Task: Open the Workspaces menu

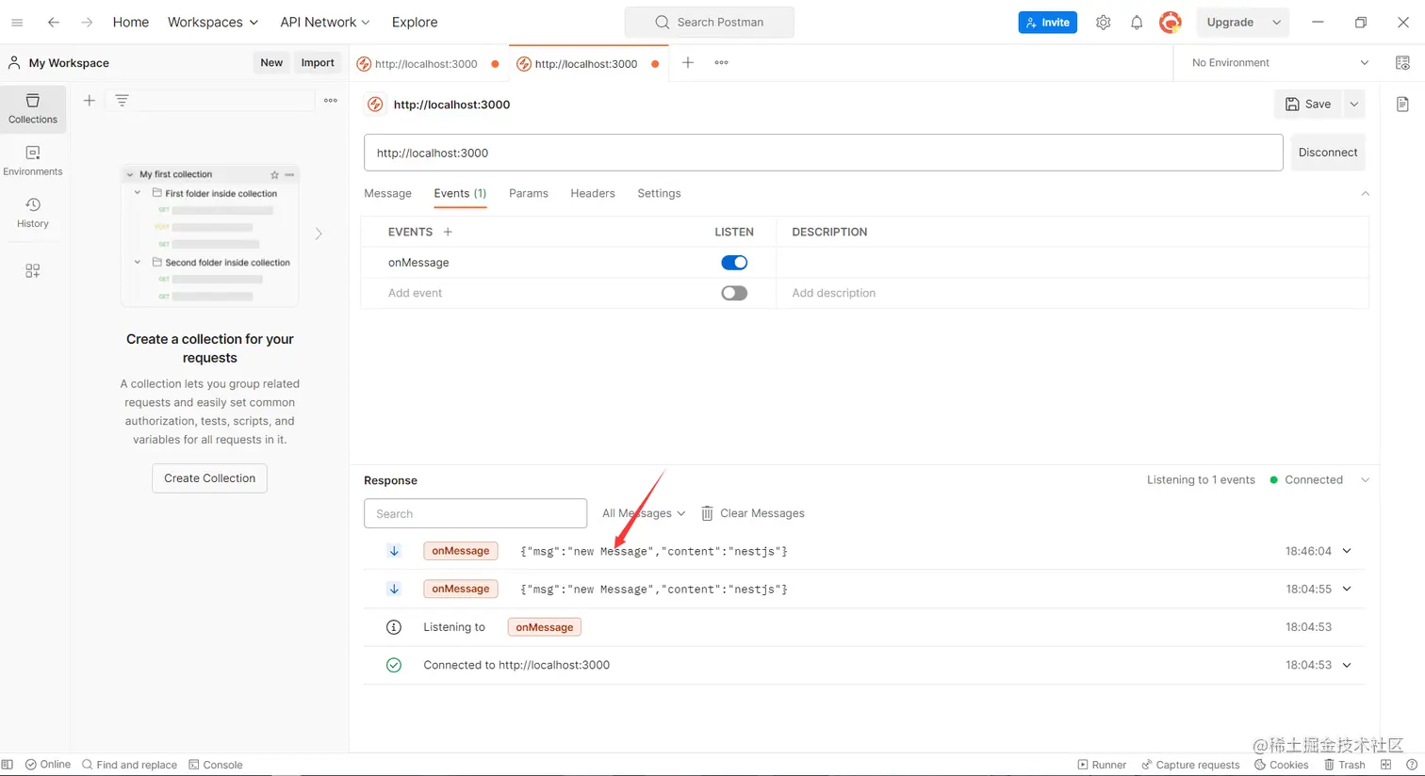Action: click(x=212, y=23)
